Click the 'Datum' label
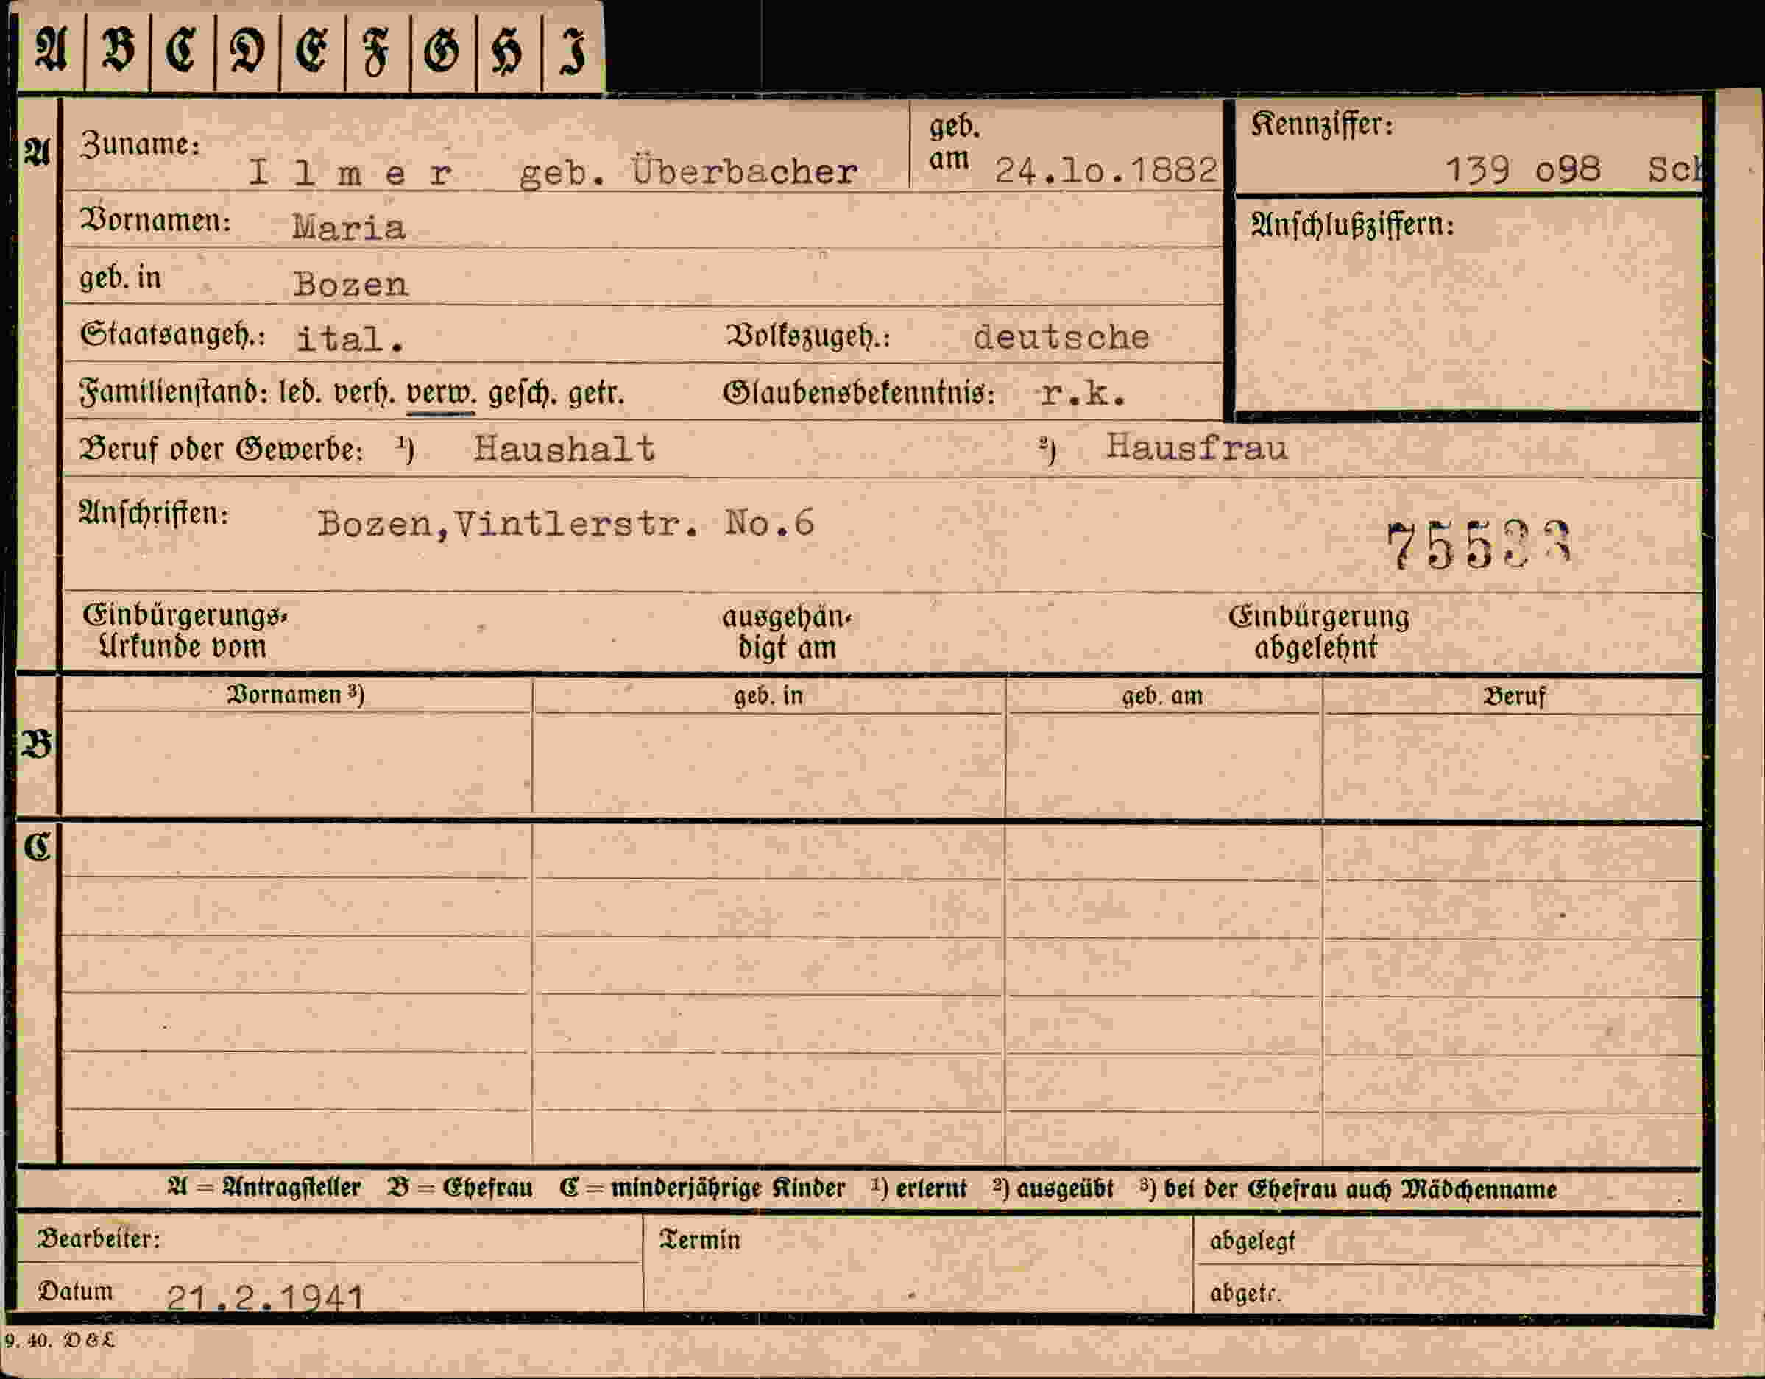1765x1379 pixels. point(76,1291)
